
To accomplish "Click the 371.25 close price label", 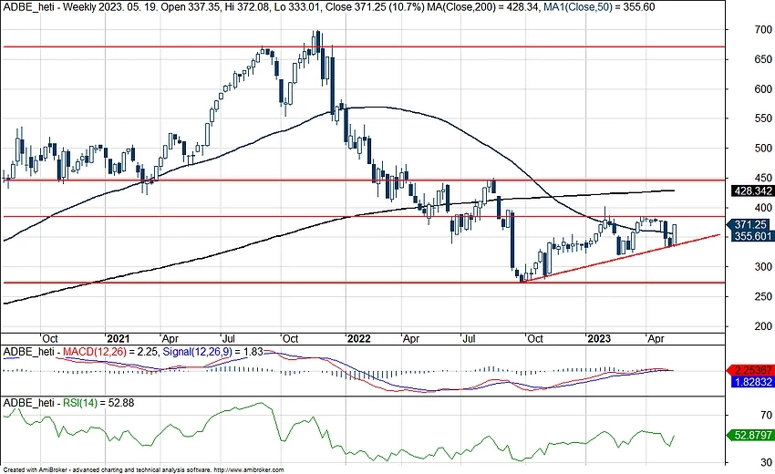I will [x=750, y=225].
